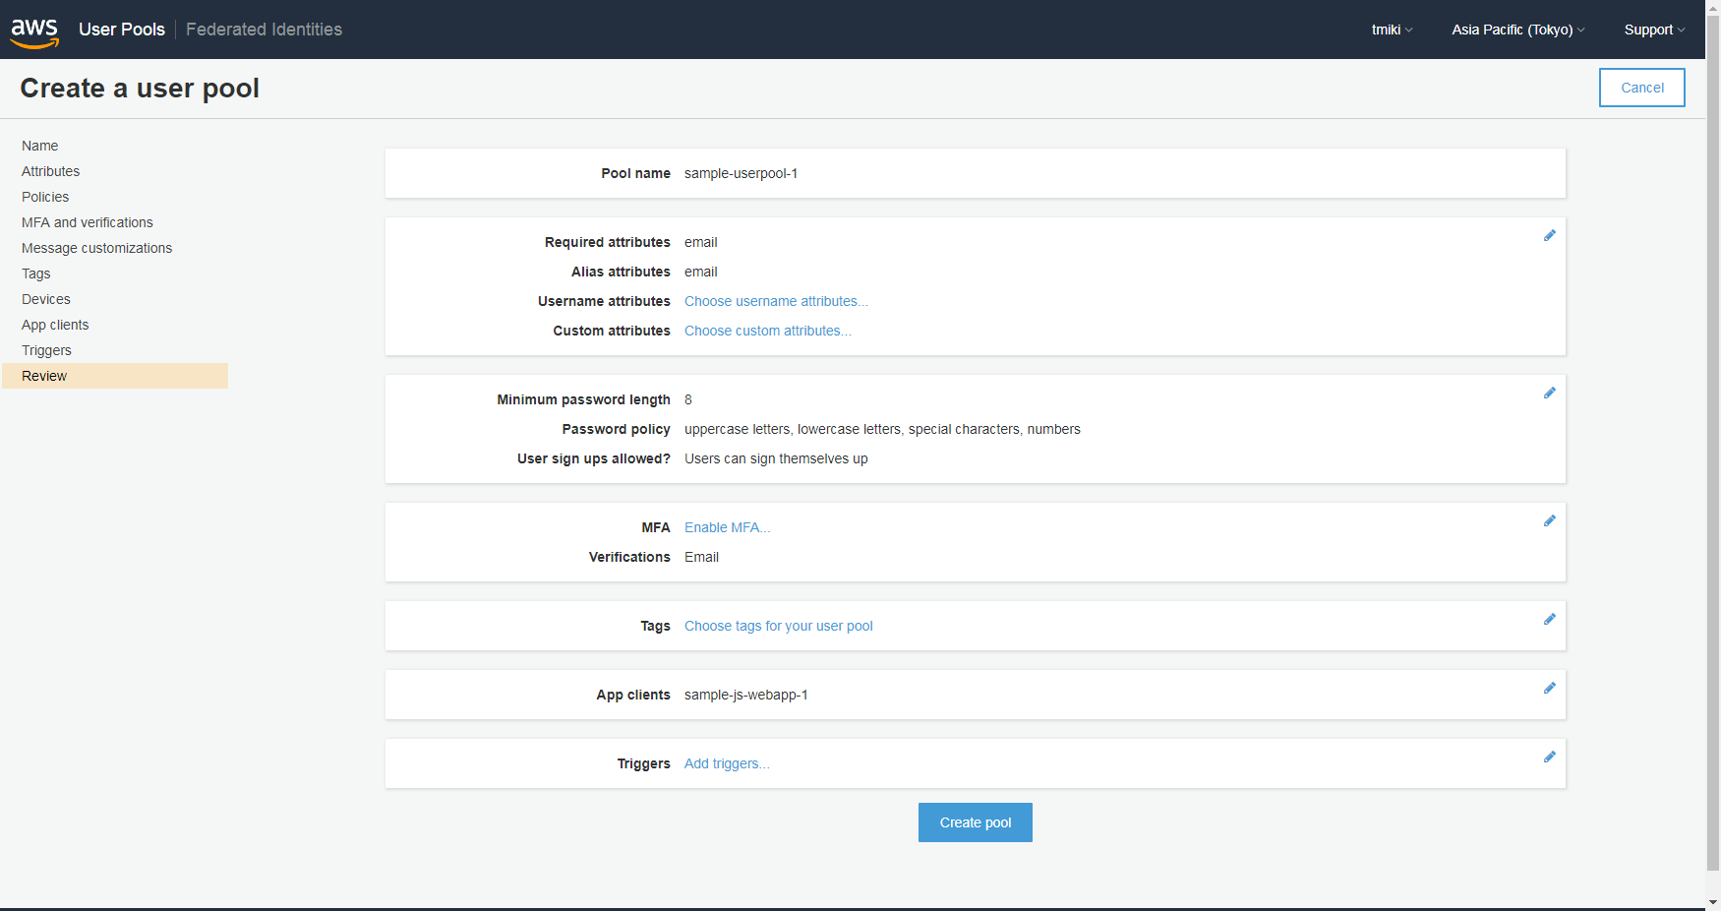
Task: Modify App clients via the pencil icon
Action: coord(1550,688)
